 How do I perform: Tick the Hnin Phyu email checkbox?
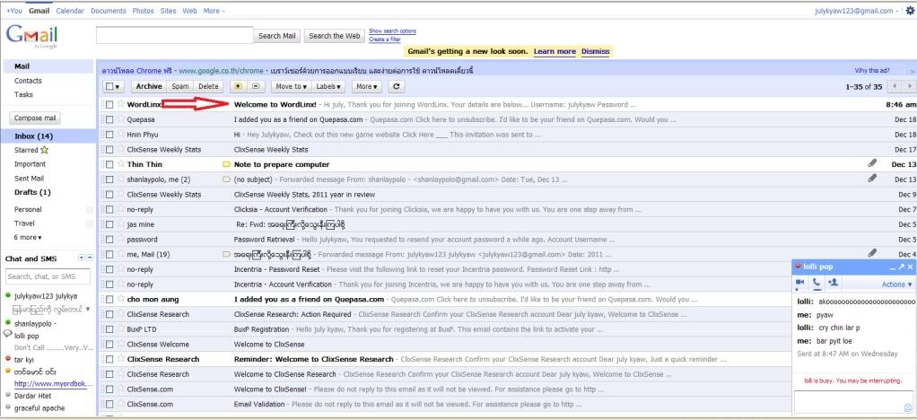click(x=109, y=135)
